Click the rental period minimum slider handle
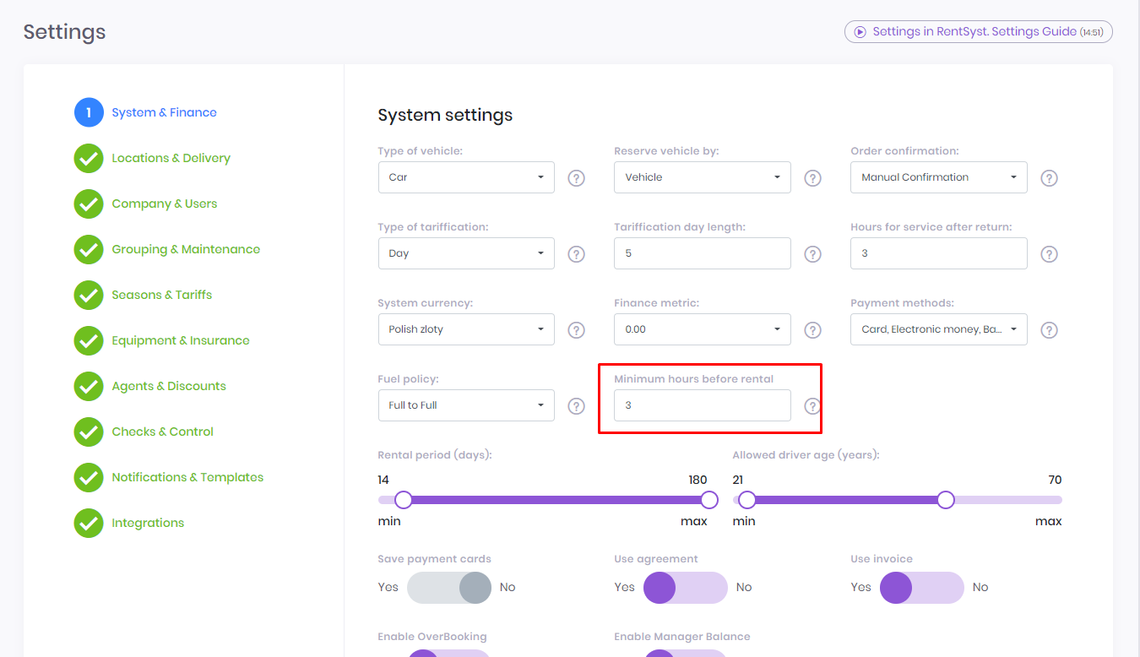Viewport: 1140px width, 657px height. (404, 500)
